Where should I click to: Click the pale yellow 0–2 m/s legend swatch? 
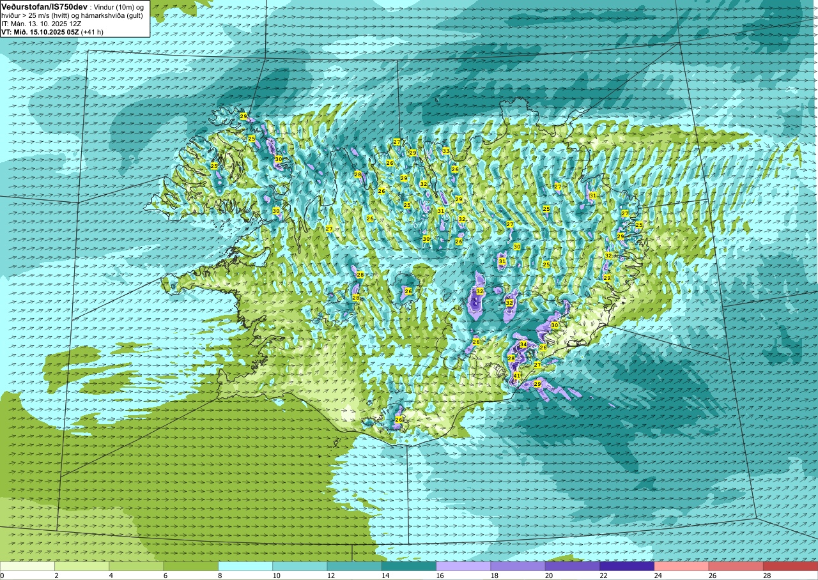tap(27, 566)
